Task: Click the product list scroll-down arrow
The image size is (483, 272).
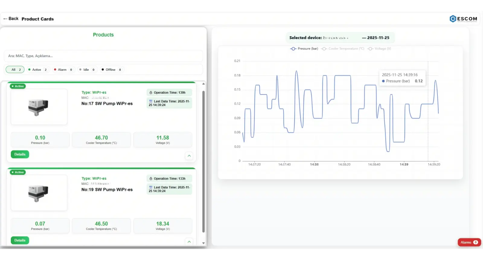Action: click(x=203, y=243)
